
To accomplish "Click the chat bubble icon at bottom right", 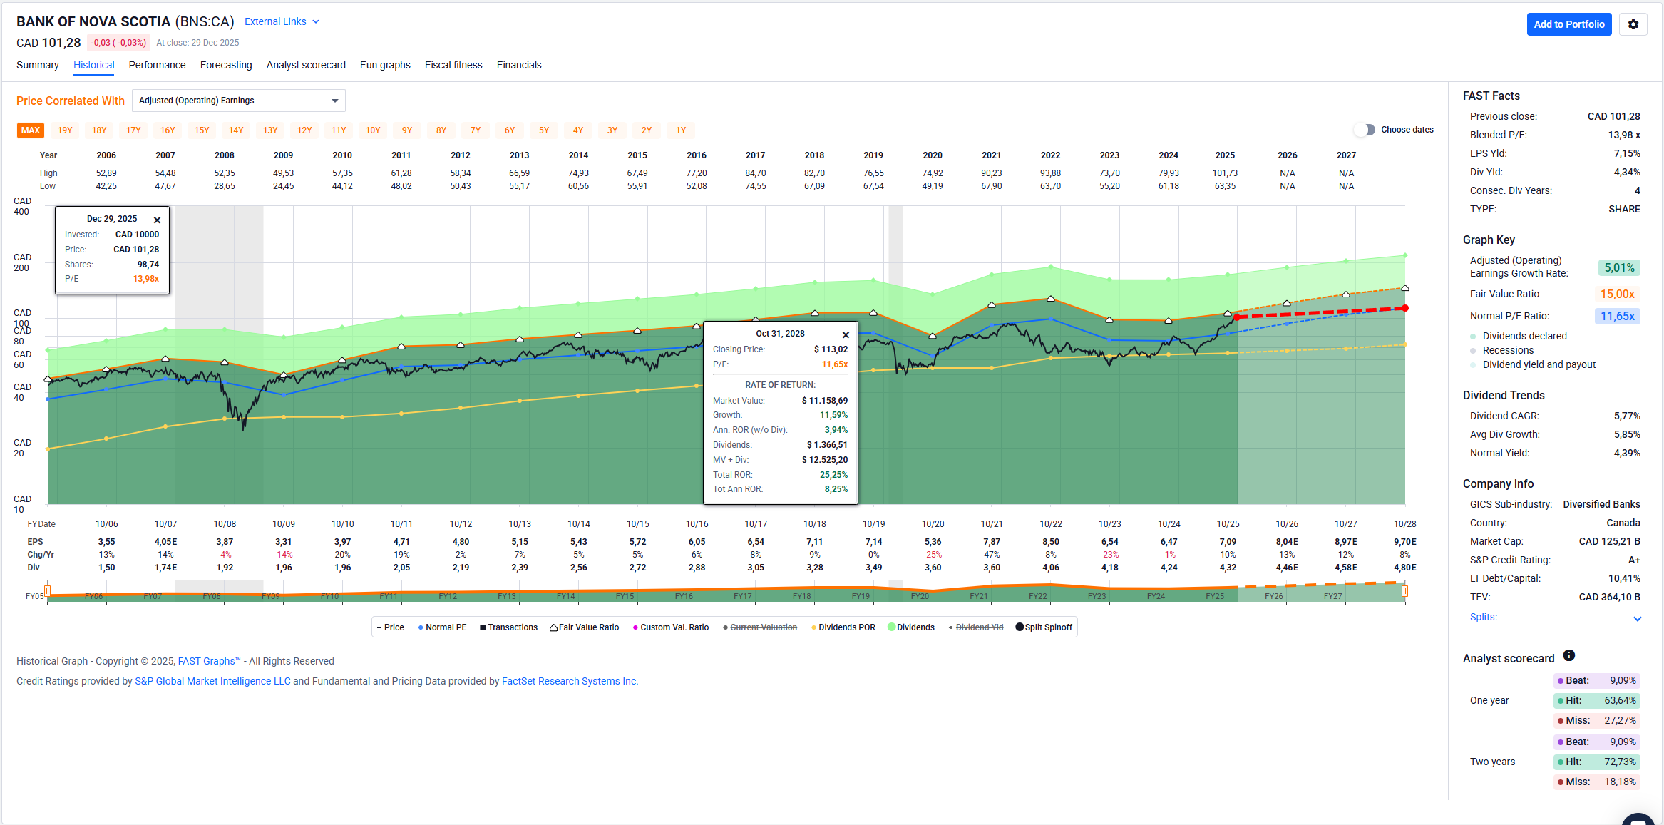I will point(1638,820).
